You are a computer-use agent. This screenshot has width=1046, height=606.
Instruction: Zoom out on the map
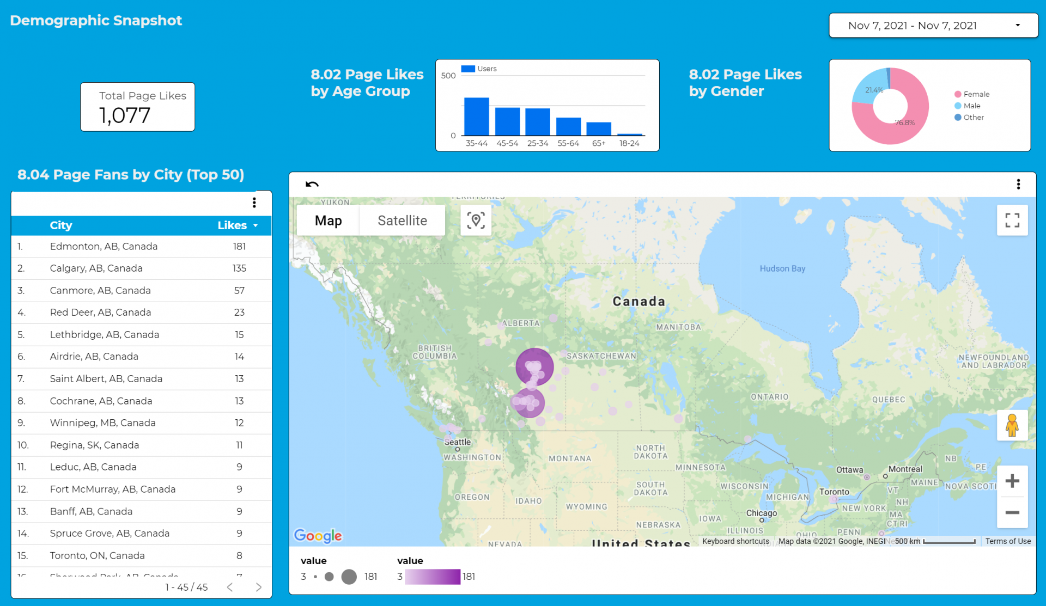pos(1012,512)
